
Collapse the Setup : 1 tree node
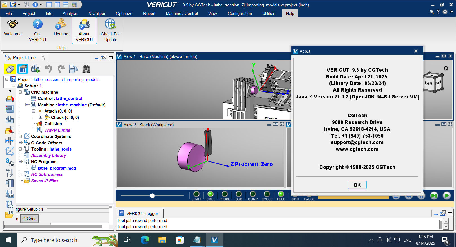click(14, 86)
